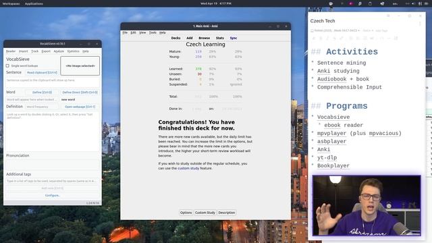Open the Applications menu in the top bar
Screen dimensions: 432x243
tap(34, 3)
